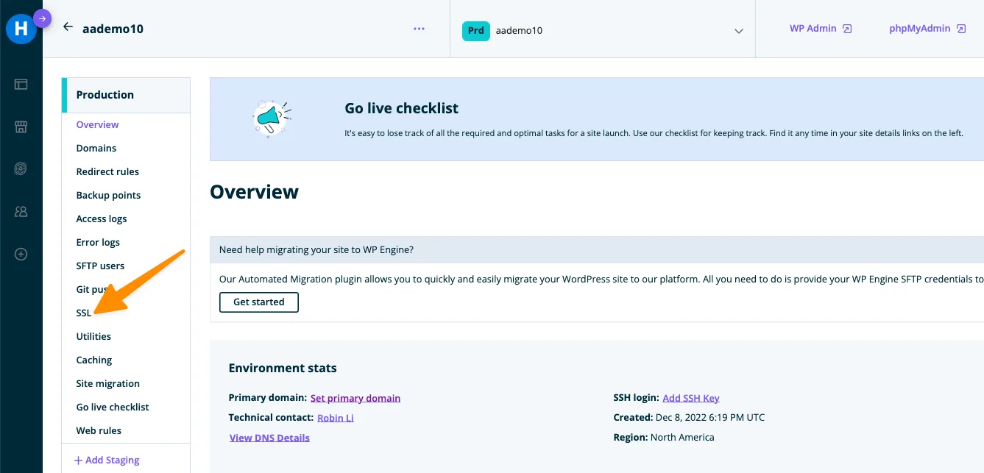Image resolution: width=984 pixels, height=473 pixels.
Task: Open the Caching page
Action: coord(94,360)
